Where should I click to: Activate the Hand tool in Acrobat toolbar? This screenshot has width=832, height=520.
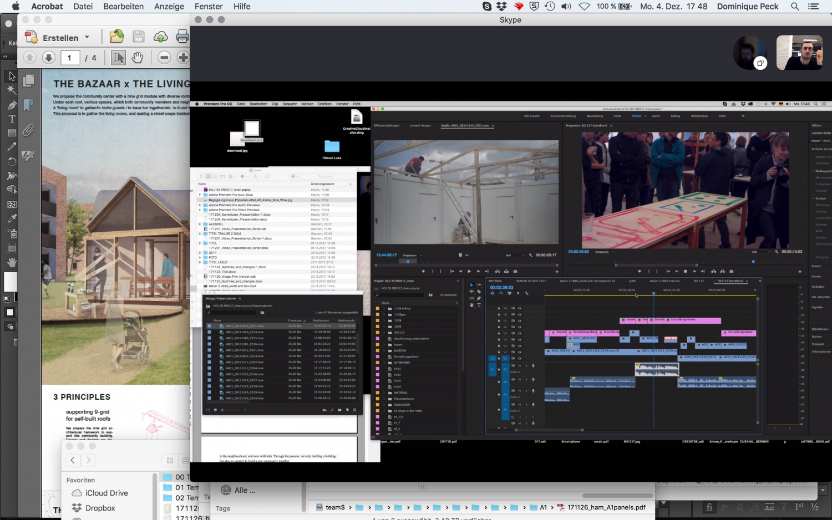[137, 58]
